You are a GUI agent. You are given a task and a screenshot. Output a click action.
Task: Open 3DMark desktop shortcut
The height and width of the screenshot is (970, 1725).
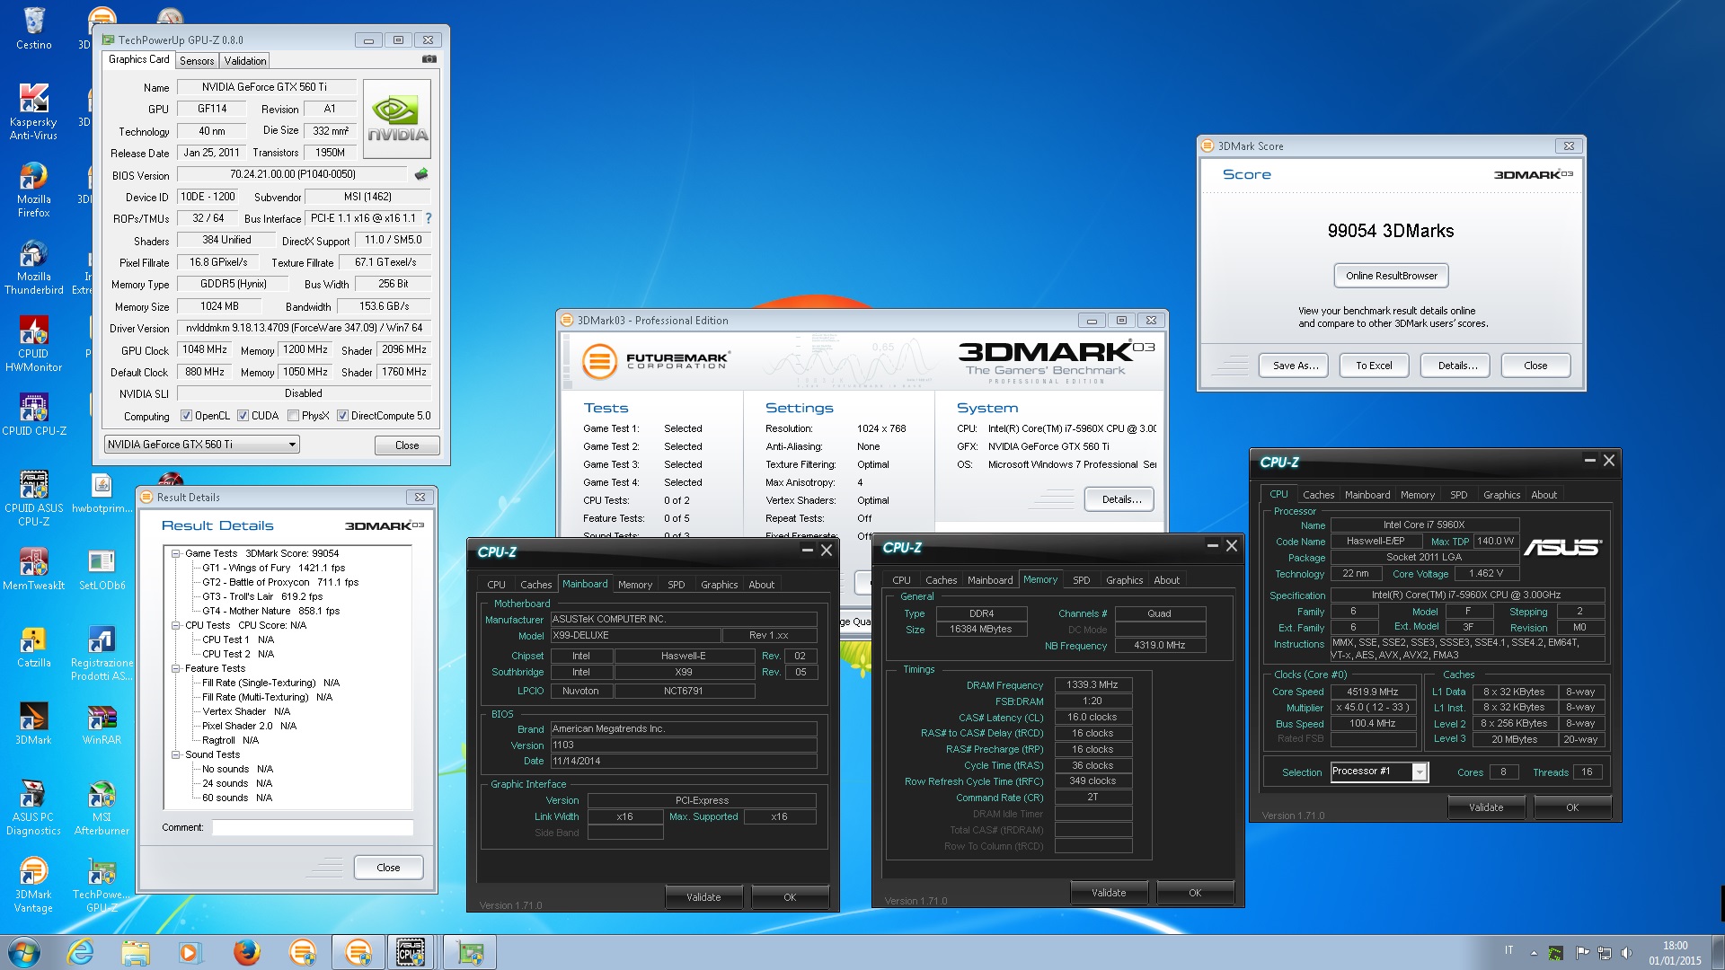[34, 723]
